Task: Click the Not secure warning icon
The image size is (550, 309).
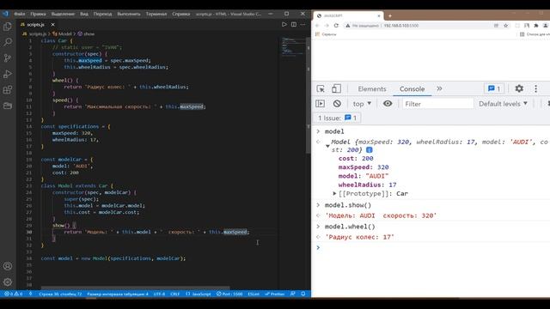Action: pos(347,26)
